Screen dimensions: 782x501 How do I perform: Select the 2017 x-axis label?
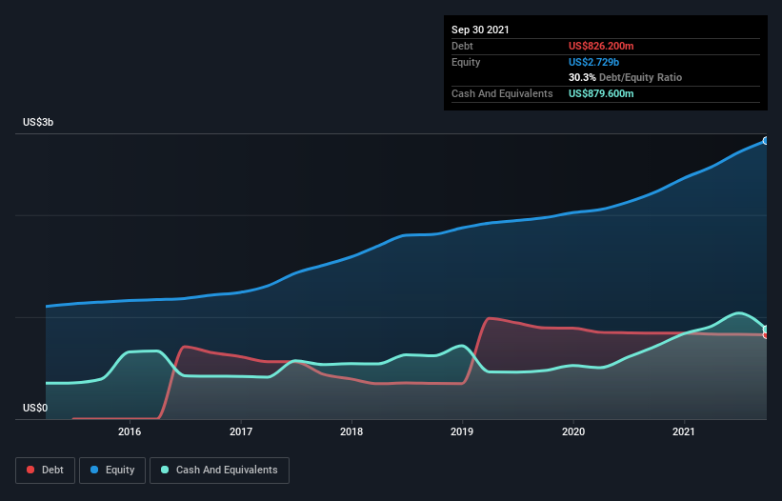241,431
